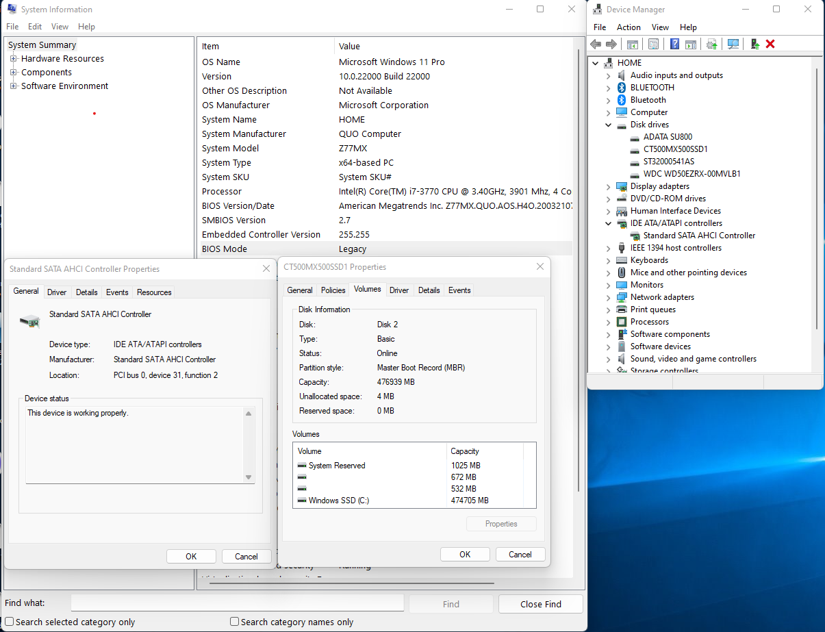This screenshot has height=632, width=825.
Task: Click the Add legacy hardware toolbar icon
Action: point(754,44)
